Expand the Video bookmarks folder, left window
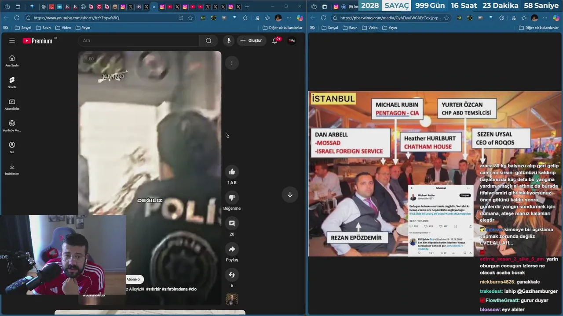This screenshot has height=316, width=563. click(x=62, y=28)
